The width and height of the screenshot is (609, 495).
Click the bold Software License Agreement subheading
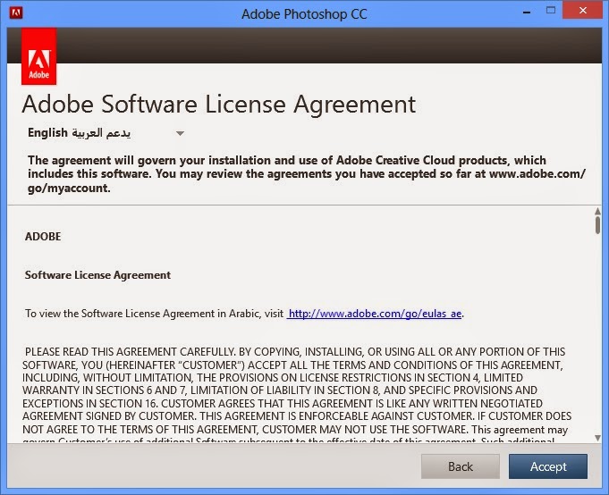[x=97, y=275]
